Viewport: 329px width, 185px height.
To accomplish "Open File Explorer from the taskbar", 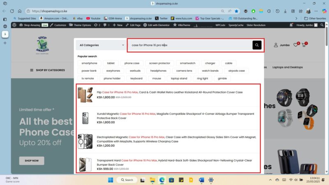I will coord(153,180).
